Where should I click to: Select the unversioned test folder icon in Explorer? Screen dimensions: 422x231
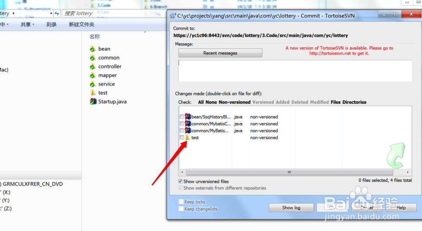point(93,93)
